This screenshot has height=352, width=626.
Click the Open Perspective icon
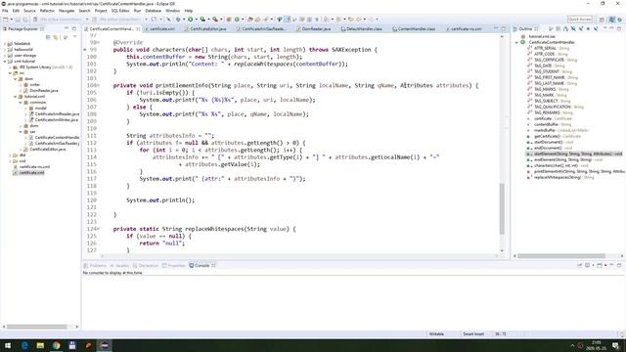point(602,20)
